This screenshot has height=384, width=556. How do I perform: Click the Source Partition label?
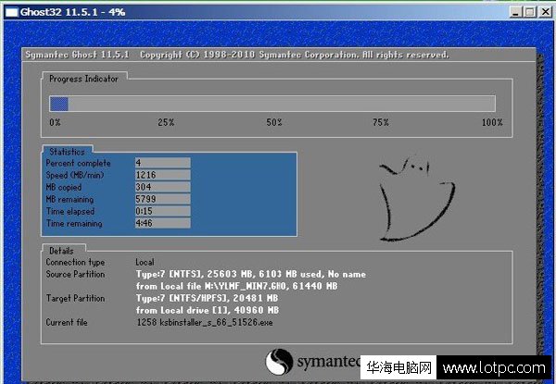[75, 274]
